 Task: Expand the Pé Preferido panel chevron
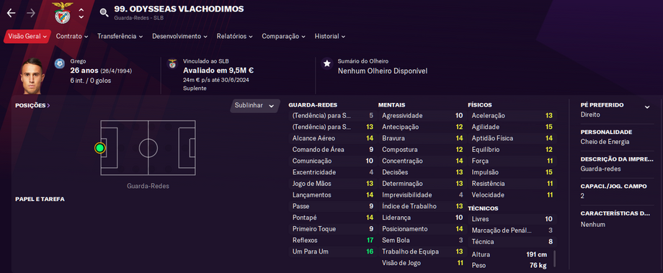tap(647, 107)
